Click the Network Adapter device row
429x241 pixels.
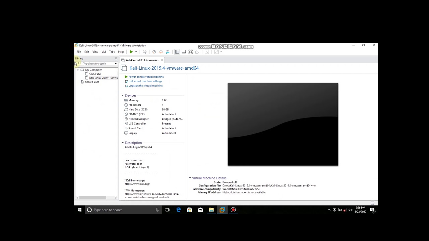point(154,119)
